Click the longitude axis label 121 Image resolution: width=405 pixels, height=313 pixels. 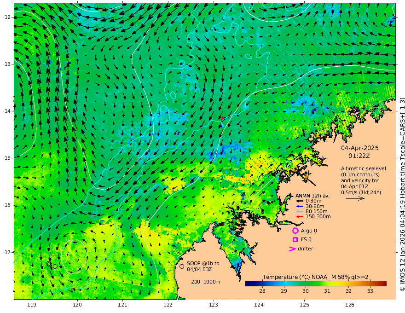123,305
